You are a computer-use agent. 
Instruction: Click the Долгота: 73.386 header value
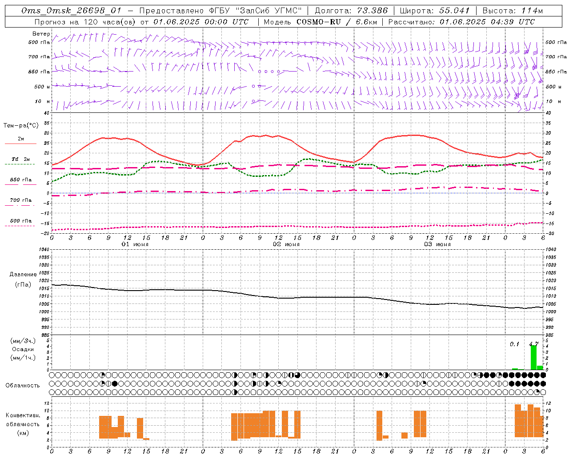pyautogui.click(x=351, y=11)
